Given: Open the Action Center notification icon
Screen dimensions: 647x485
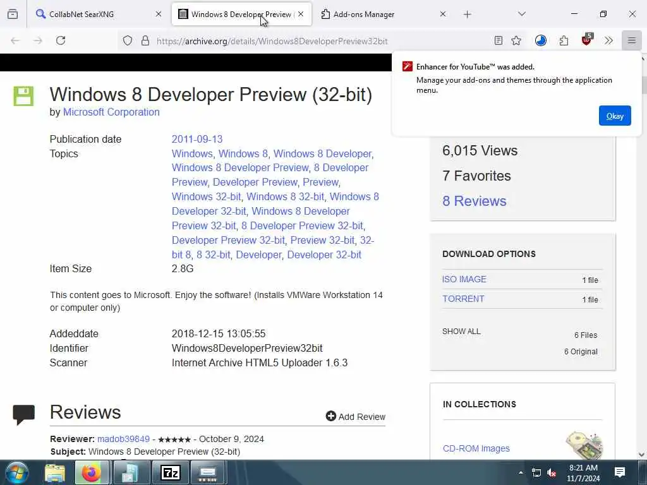Looking at the screenshot, I should point(620,472).
